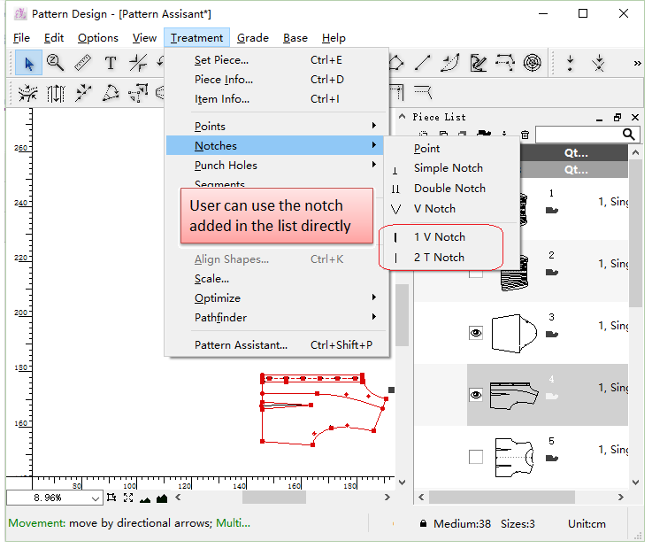652x556 pixels.
Task: Click the spiral target tool icon
Action: pos(532,63)
